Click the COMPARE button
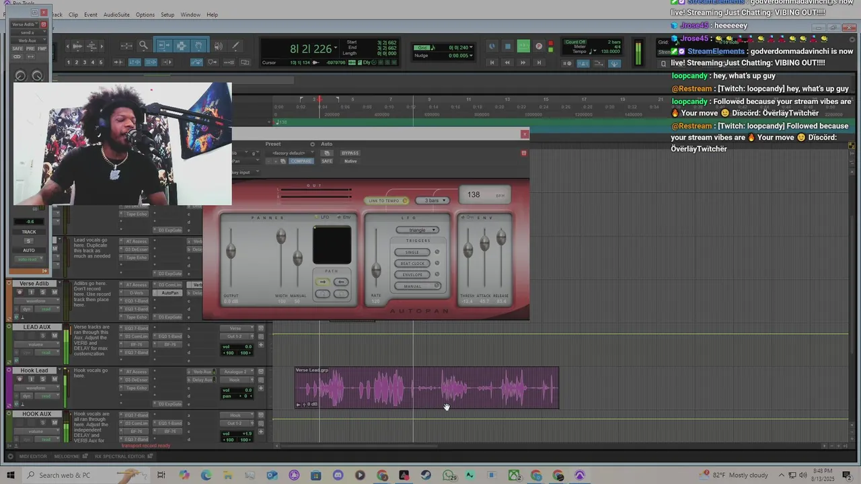Screen dimensions: 861x484 [x=301, y=161]
